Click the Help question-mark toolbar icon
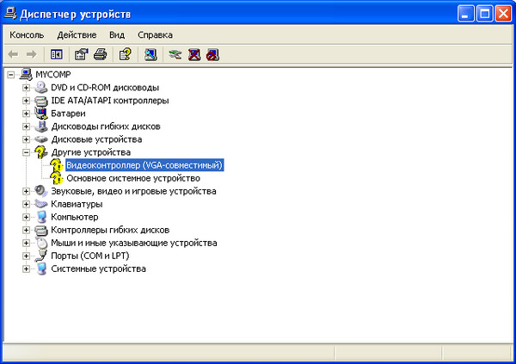Viewport: 516px width, 364px height. [125, 54]
